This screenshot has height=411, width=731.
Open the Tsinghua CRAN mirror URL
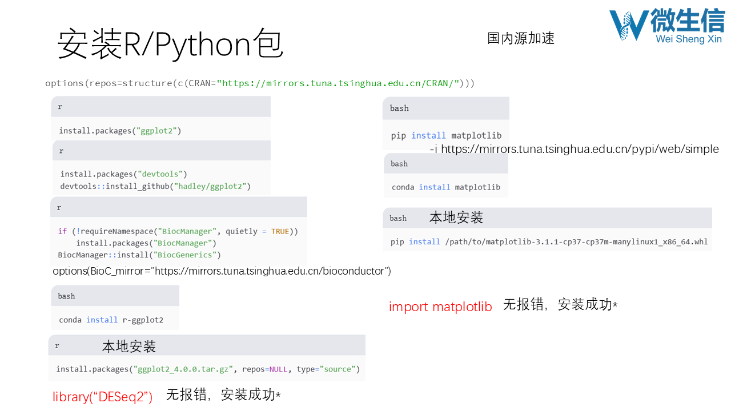pos(338,83)
